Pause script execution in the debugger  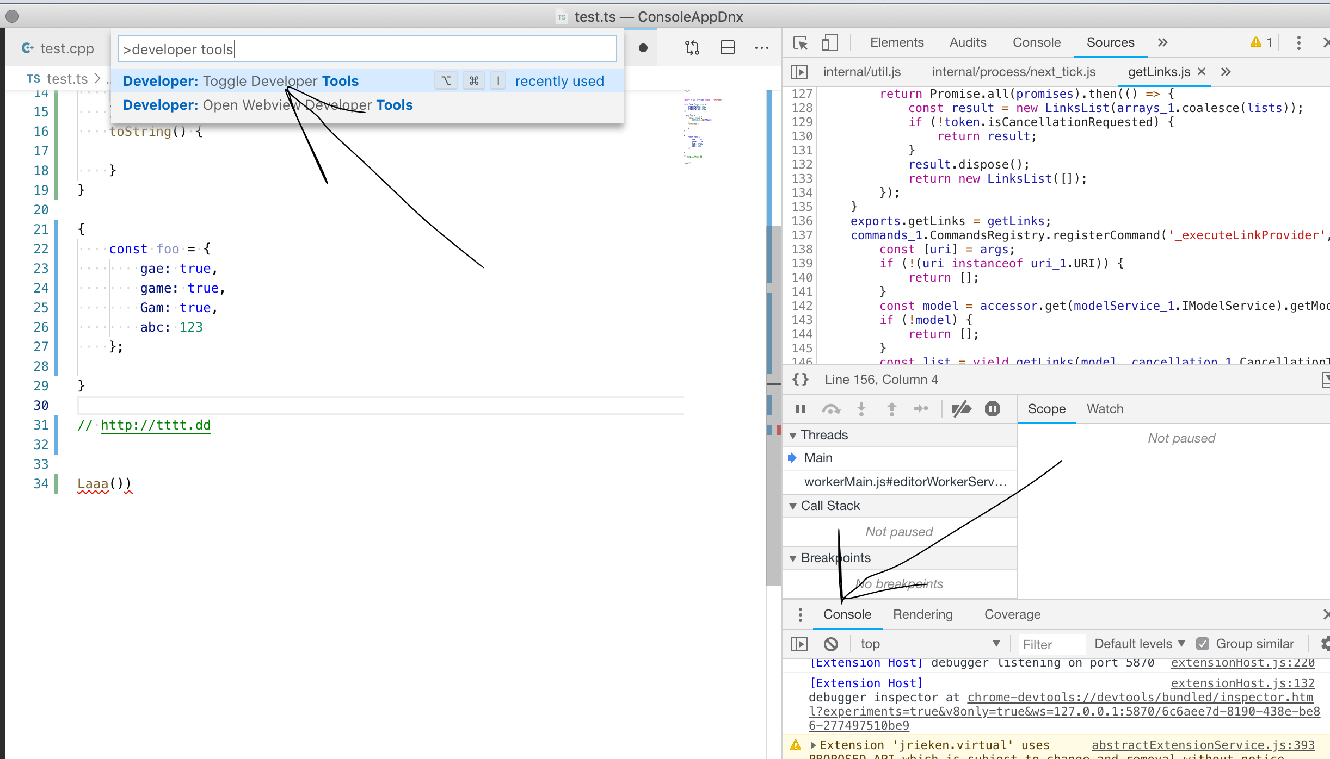click(800, 409)
